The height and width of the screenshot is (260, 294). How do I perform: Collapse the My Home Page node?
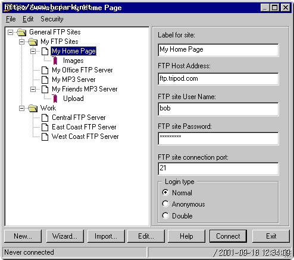[33, 51]
